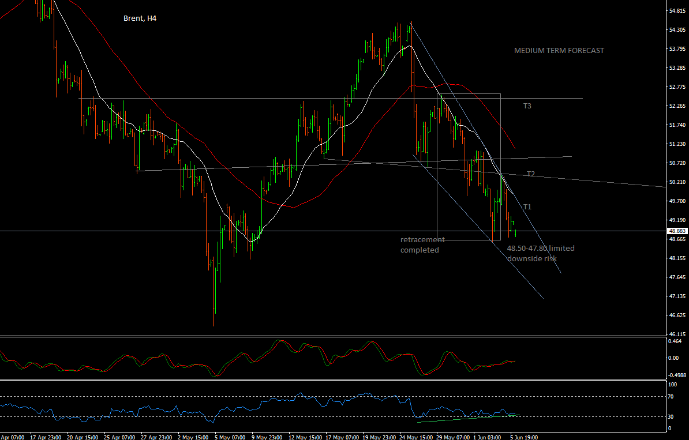Click the RSI 70 level label
This screenshot has height=440, width=689.
coord(671,397)
